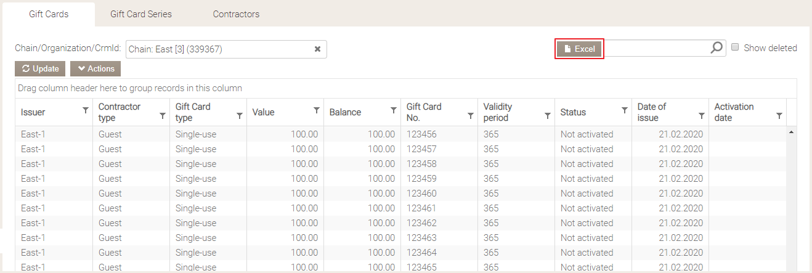Click the Gift Card type filter icon
The image size is (812, 273).
click(x=240, y=115)
